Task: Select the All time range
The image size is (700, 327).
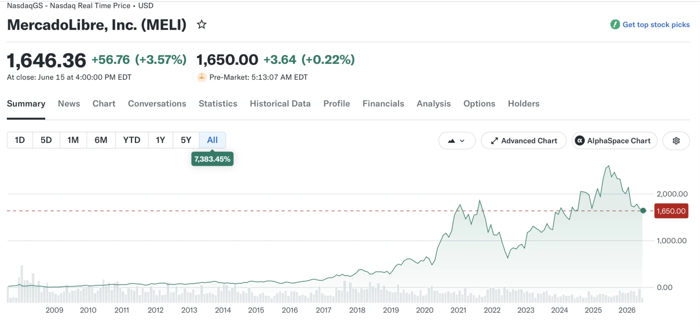Action: coord(212,140)
